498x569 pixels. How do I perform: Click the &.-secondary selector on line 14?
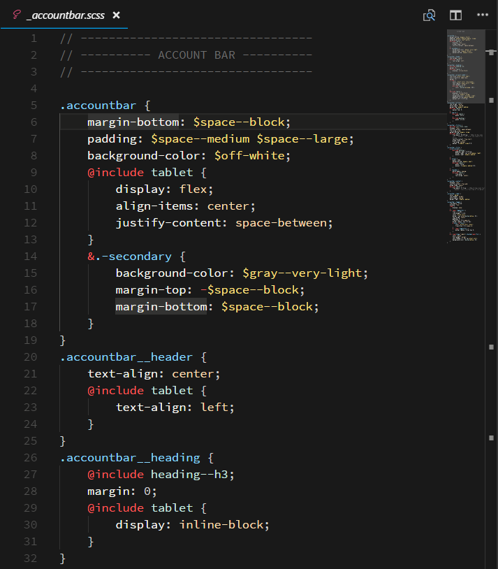point(129,257)
